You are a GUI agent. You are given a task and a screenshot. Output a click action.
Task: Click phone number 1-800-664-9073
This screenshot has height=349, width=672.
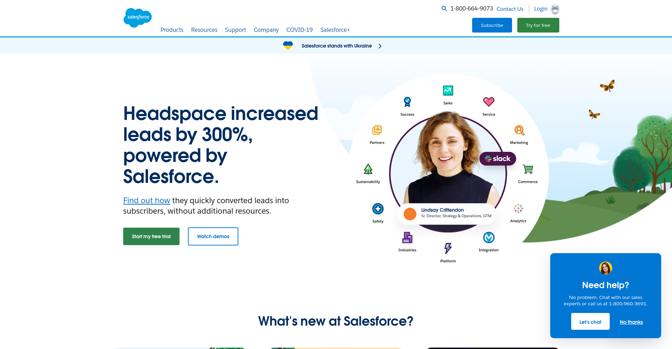[x=471, y=8]
